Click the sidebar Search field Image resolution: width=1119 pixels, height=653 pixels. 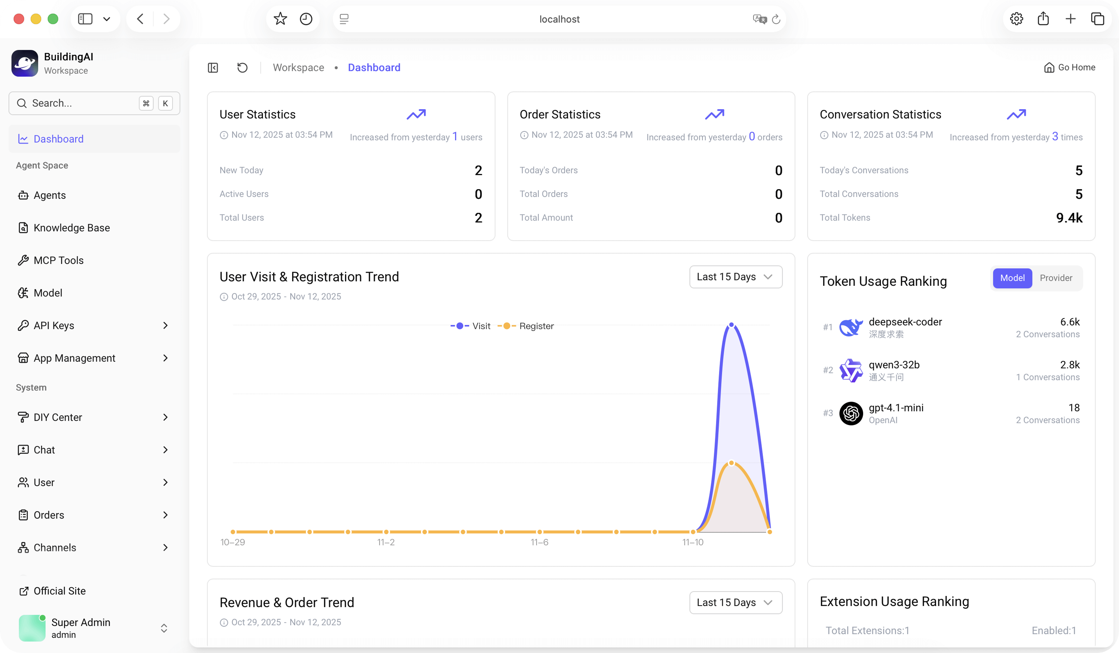click(x=80, y=103)
